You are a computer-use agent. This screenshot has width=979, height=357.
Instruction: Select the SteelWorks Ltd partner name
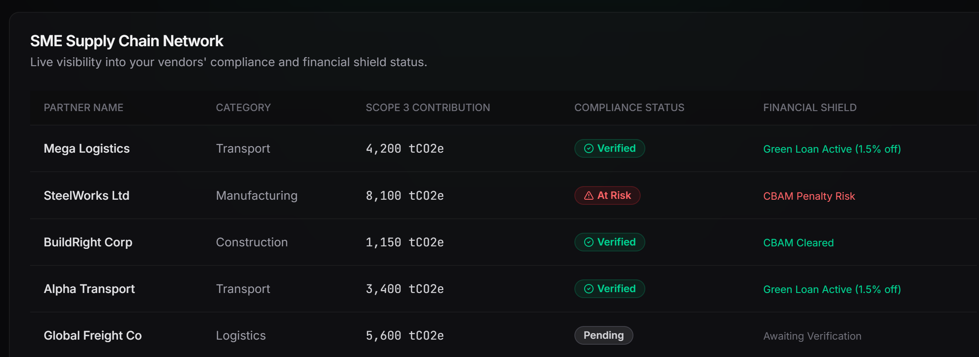click(x=87, y=195)
